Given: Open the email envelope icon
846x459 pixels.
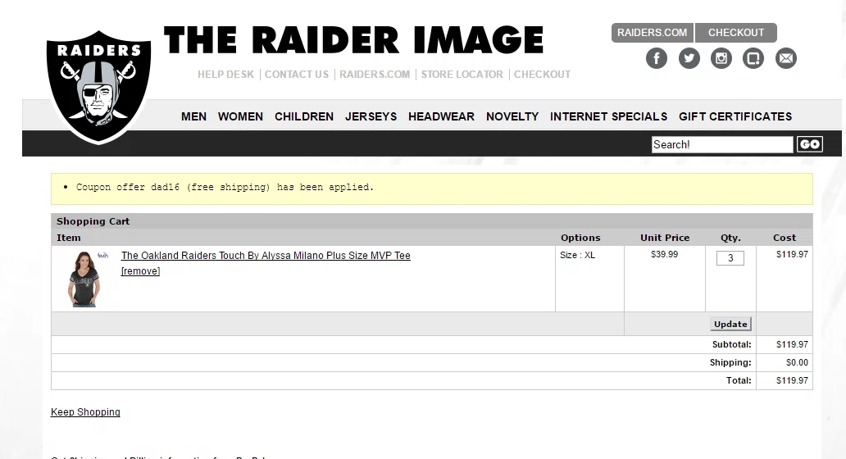Looking at the screenshot, I should click(x=786, y=58).
